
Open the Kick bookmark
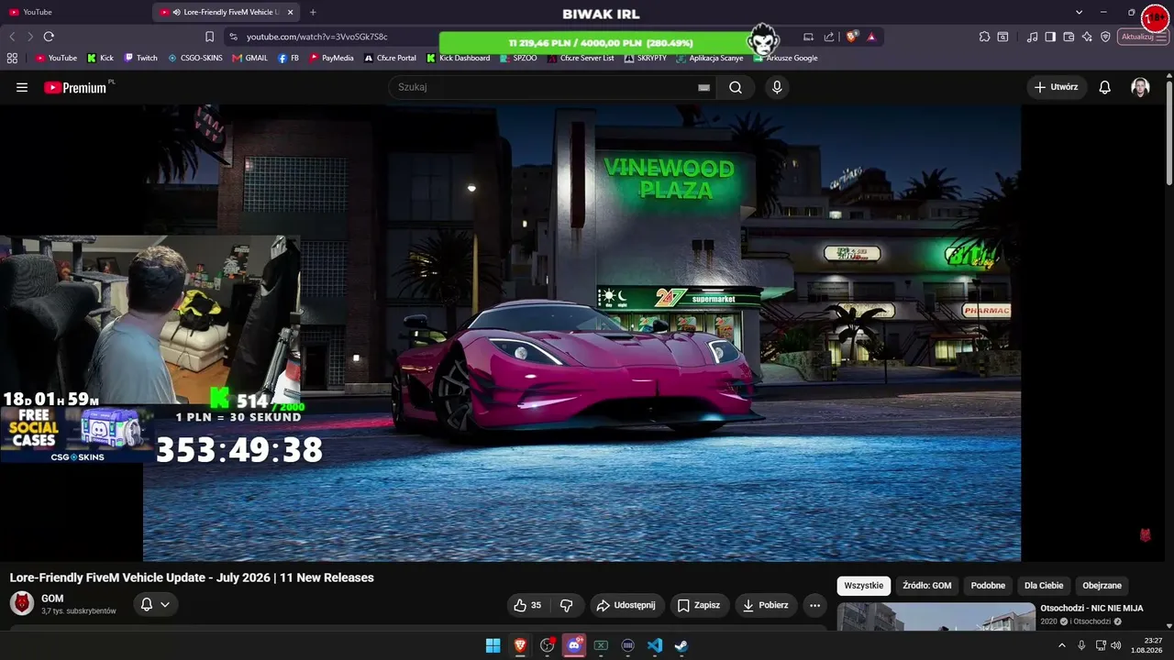coord(100,58)
